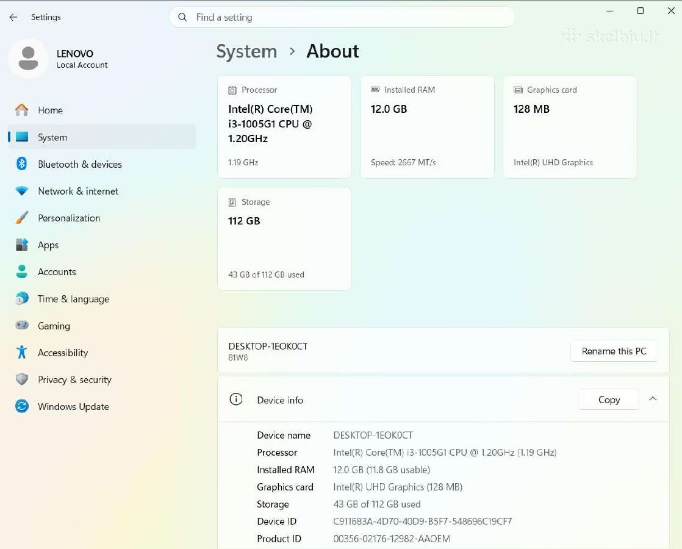Focus the Find a setting search box
The width and height of the screenshot is (682, 549).
tap(342, 18)
